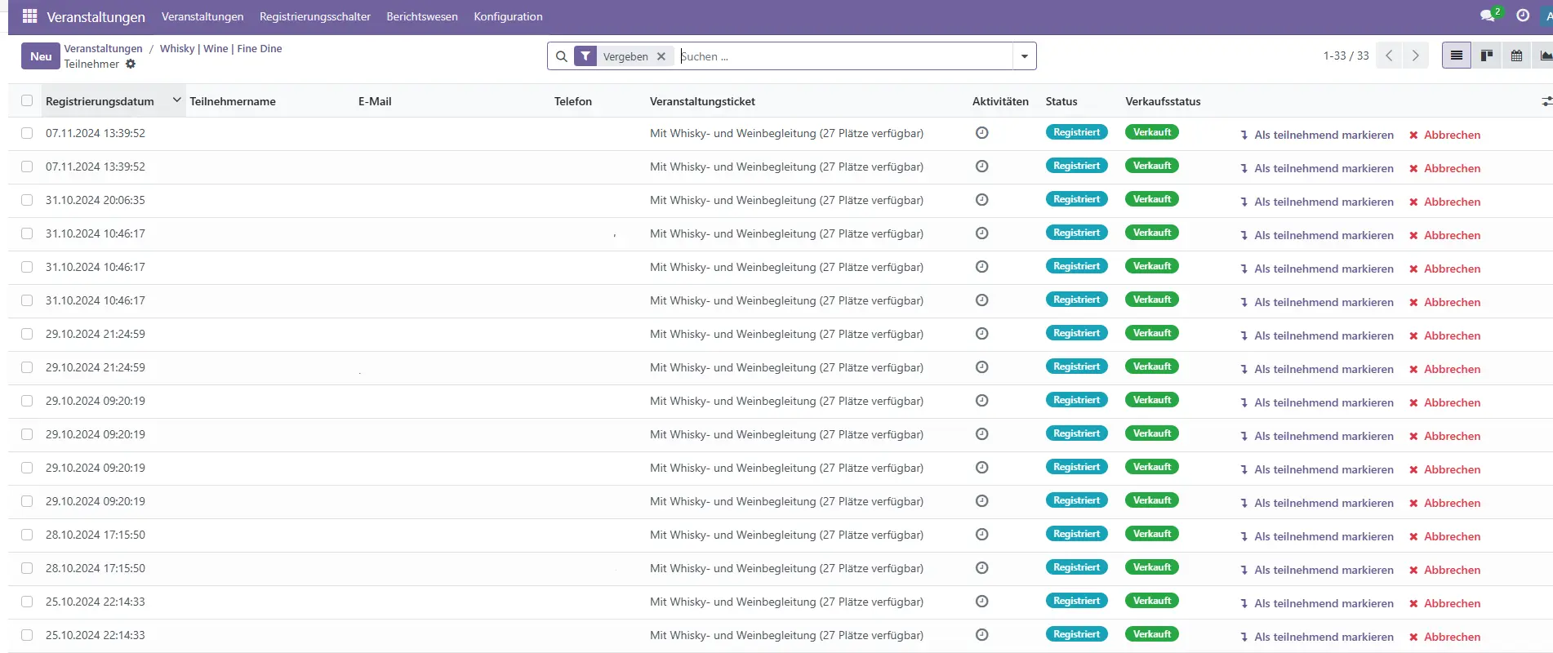Image resolution: width=1553 pixels, height=653 pixels.
Task: Tick checkbox of first 29.10.2024 09:20:19 row
Action: tap(27, 401)
